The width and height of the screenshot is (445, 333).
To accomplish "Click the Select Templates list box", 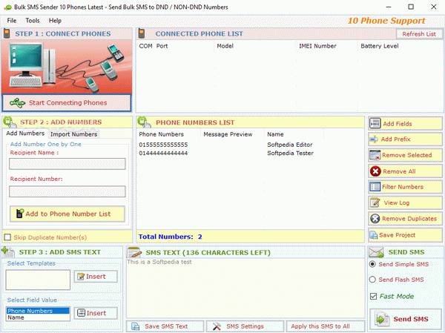I will pos(38,280).
